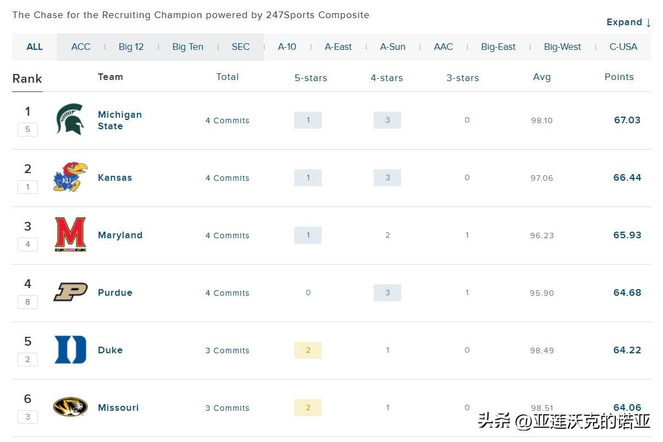Viewport: 663px width, 442px height.
Task: Open the Maryland team name link
Action: click(120, 235)
